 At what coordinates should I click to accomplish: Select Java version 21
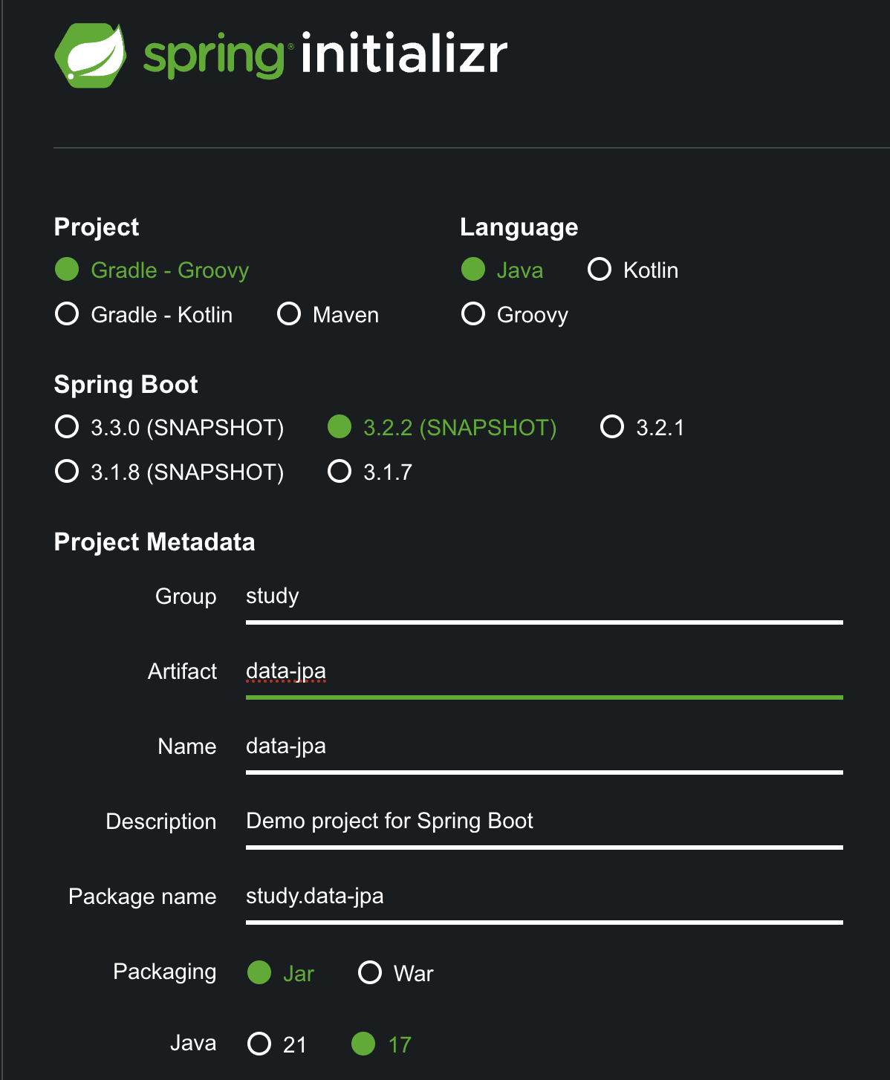click(x=259, y=1044)
